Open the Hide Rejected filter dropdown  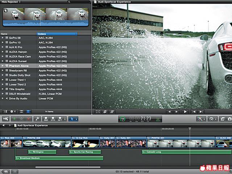[x=11, y=2]
